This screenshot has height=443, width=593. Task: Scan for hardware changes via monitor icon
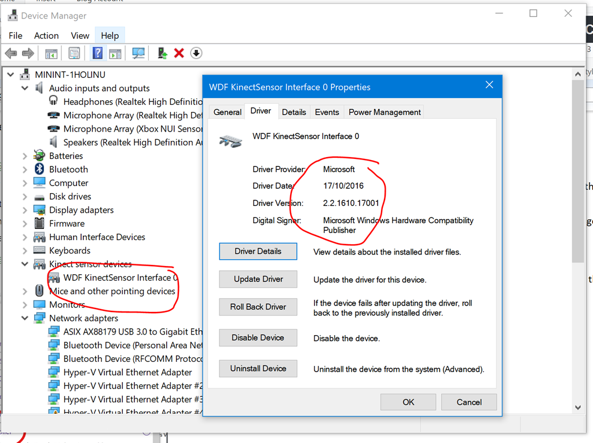(x=138, y=53)
